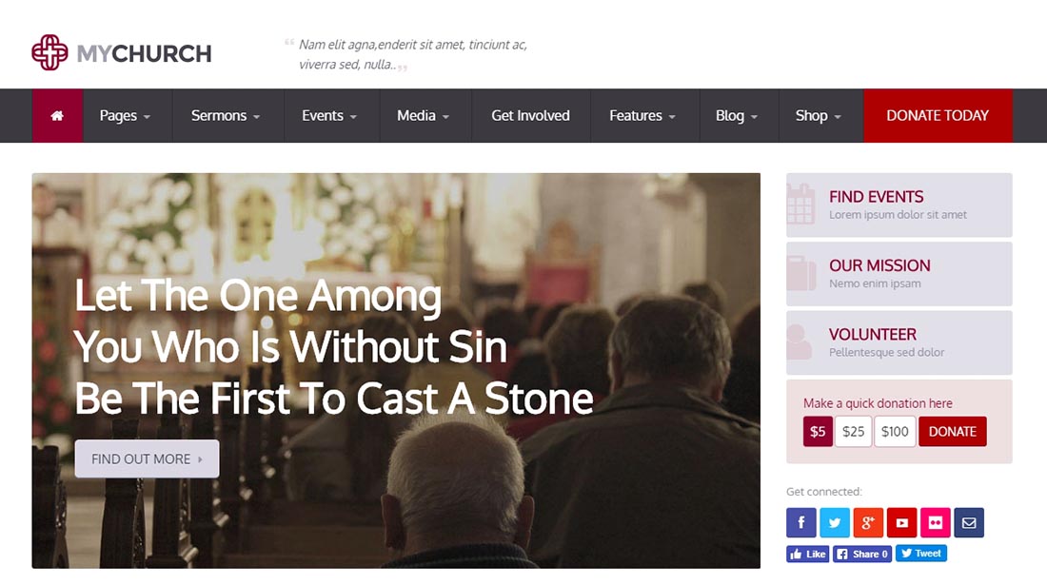Viewport: 1047px width, 585px height.
Task: Open the Twitter social icon
Action: tap(835, 522)
